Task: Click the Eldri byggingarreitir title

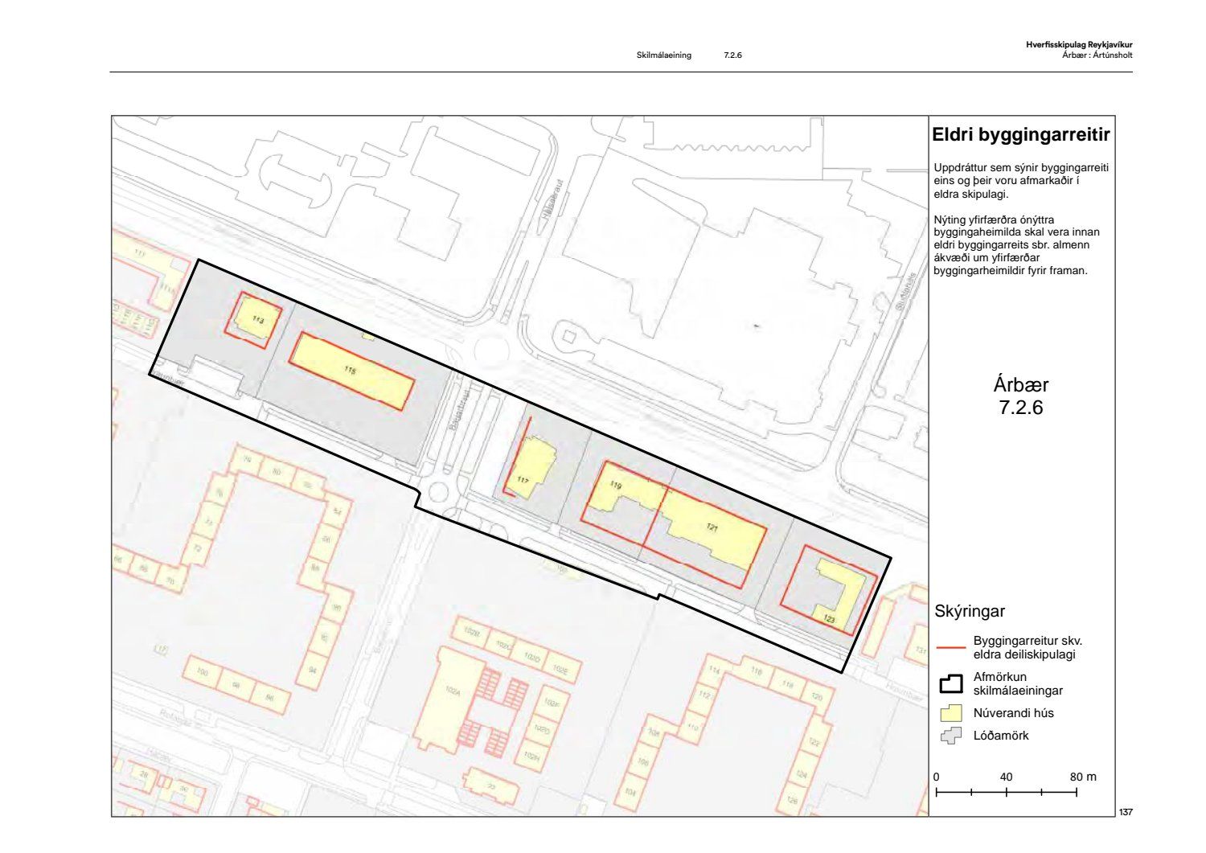Action: tap(1020, 134)
